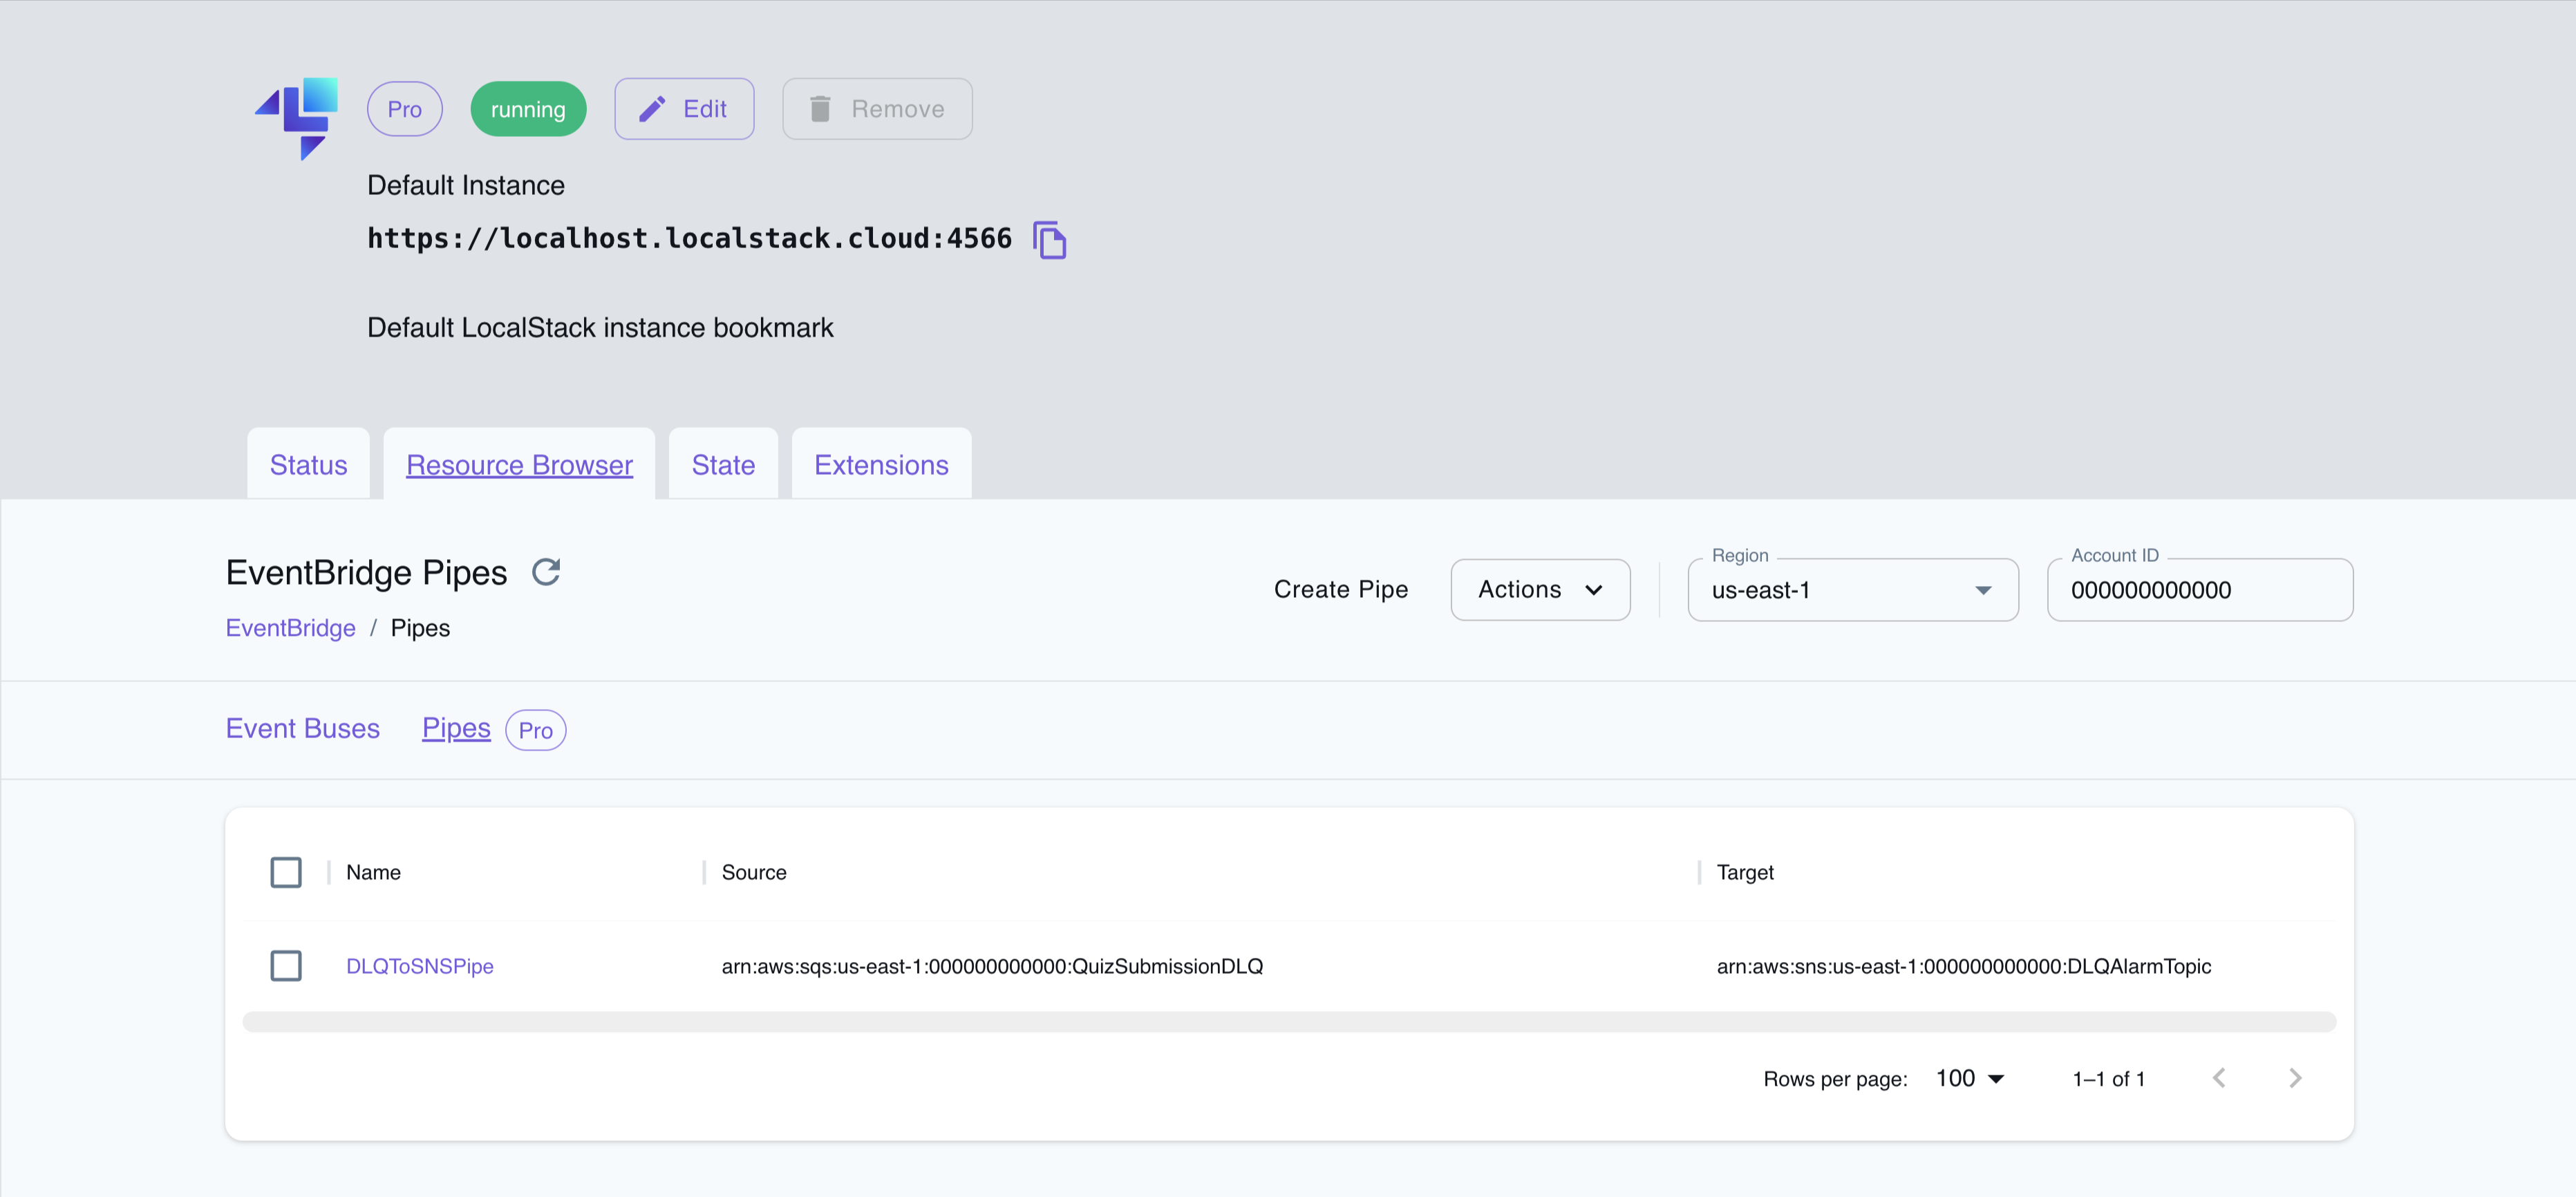Click the pencil icon on the Edit button
Image resolution: width=2576 pixels, height=1197 pixels.
tap(652, 108)
